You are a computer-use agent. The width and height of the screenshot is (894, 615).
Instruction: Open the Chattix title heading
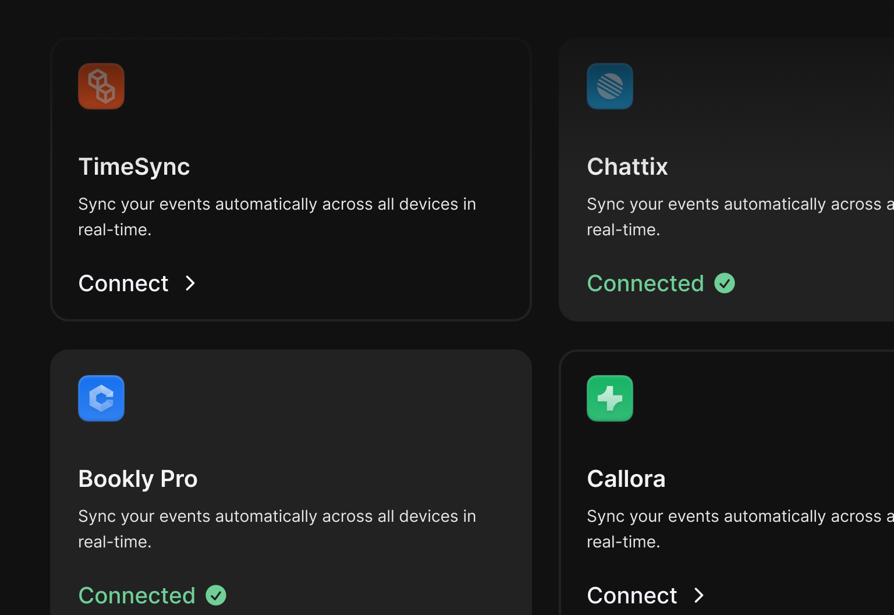(x=627, y=167)
